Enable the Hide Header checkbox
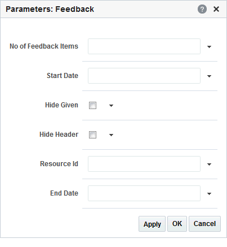The image size is (227, 247). [x=92, y=135]
